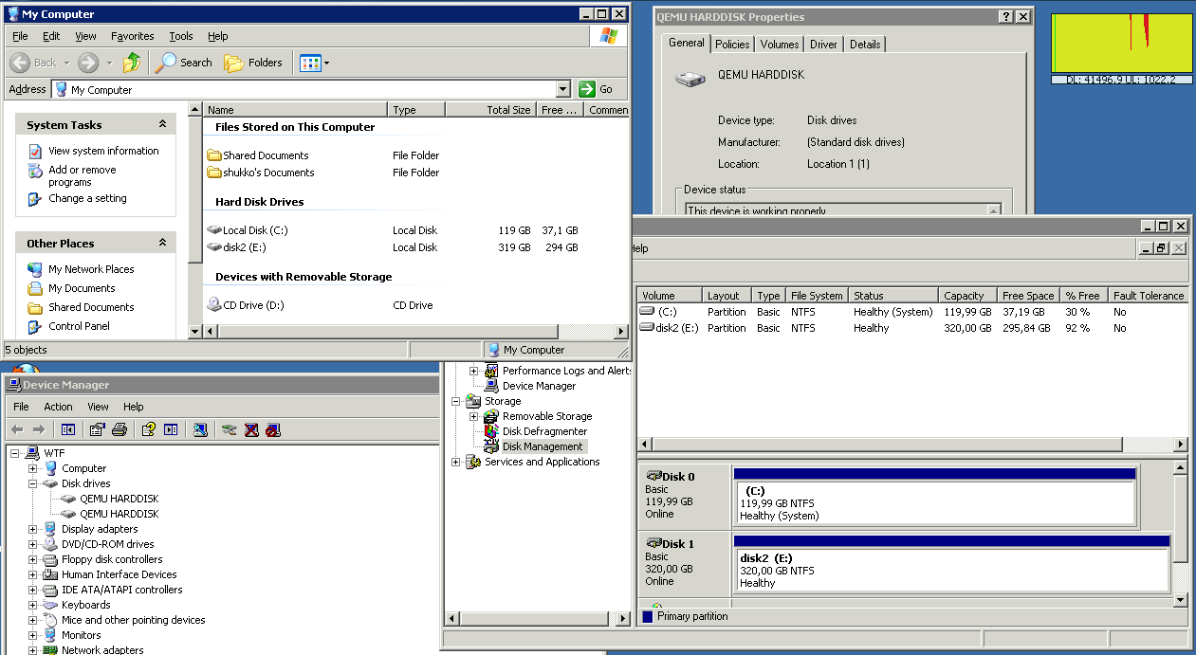Select the Disk 0 (C:) partition block
This screenshot has height=655, width=1196.
tap(935, 502)
